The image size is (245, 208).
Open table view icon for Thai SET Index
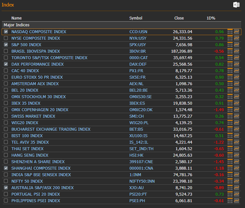coord(230,149)
